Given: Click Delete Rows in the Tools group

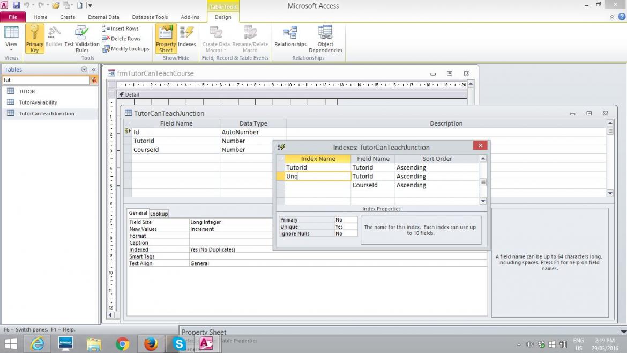Looking at the screenshot, I should (x=121, y=39).
